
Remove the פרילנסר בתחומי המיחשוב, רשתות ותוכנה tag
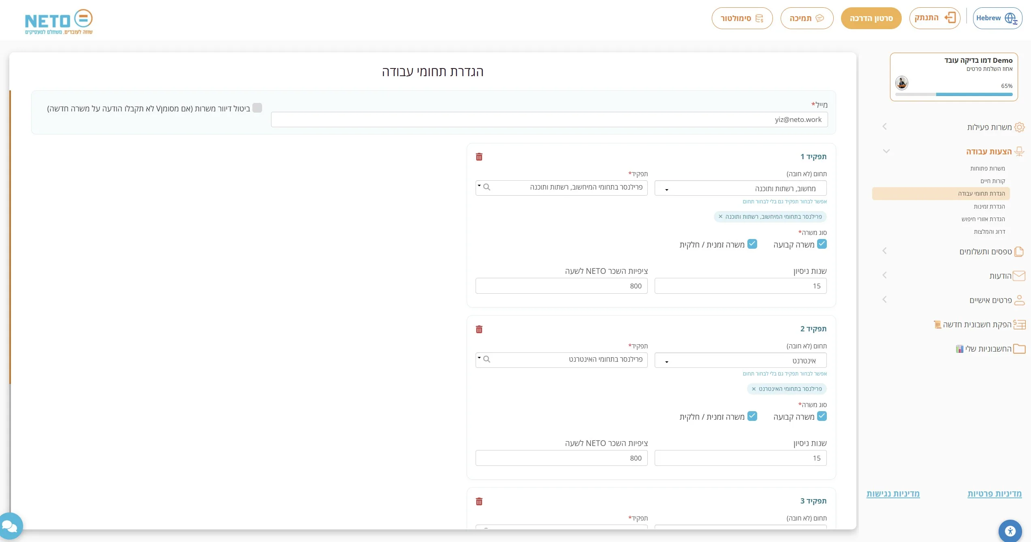point(720,217)
